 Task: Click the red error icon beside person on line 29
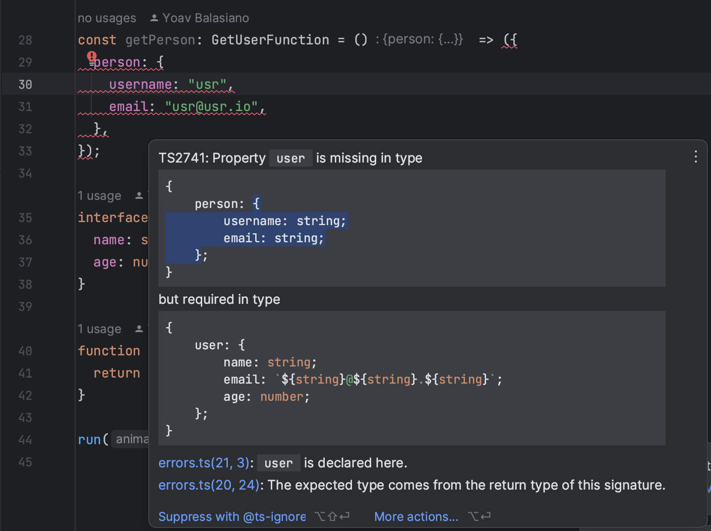(x=91, y=57)
